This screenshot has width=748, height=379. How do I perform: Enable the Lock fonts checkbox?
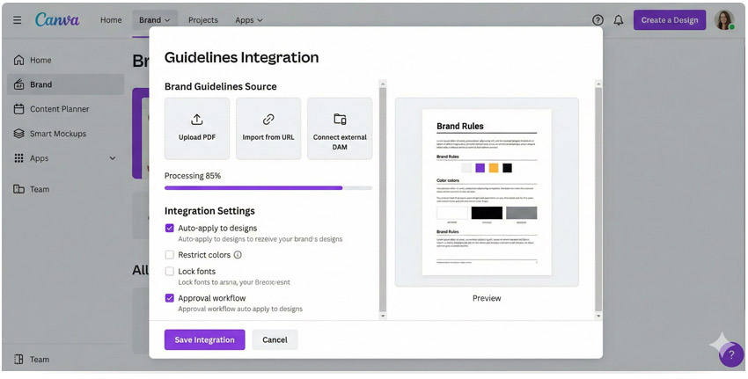click(x=169, y=271)
